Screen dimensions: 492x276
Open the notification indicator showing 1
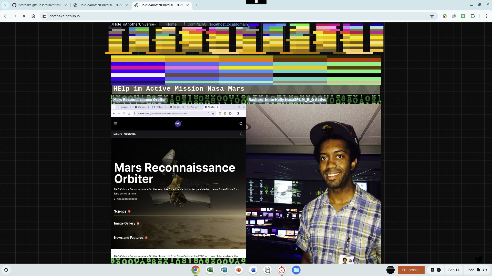coord(435,270)
